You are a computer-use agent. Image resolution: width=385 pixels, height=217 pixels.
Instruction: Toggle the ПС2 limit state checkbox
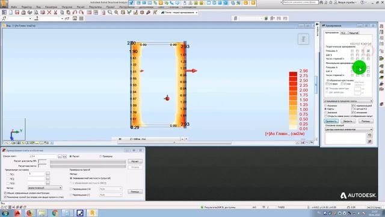coord(8,179)
